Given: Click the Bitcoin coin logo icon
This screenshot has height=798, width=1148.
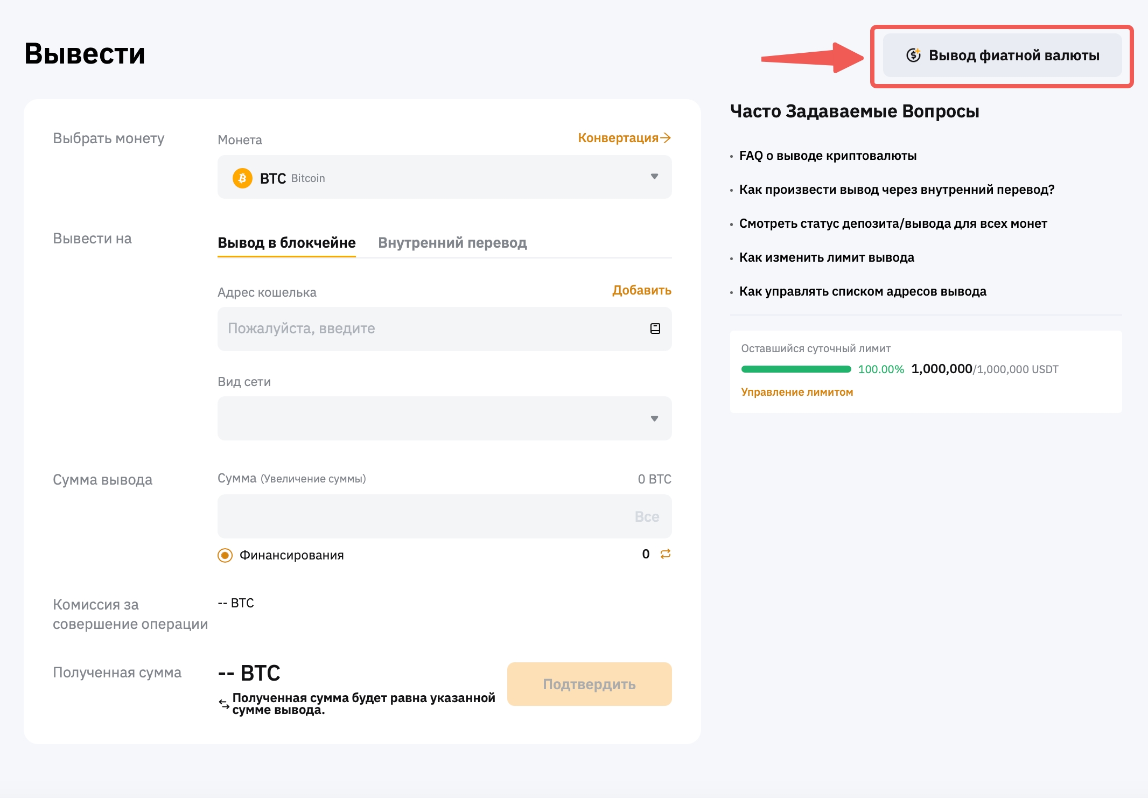Looking at the screenshot, I should click(x=242, y=178).
